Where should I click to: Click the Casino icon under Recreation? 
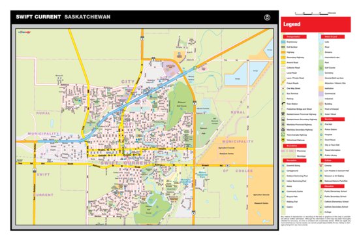click(x=283, y=207)
